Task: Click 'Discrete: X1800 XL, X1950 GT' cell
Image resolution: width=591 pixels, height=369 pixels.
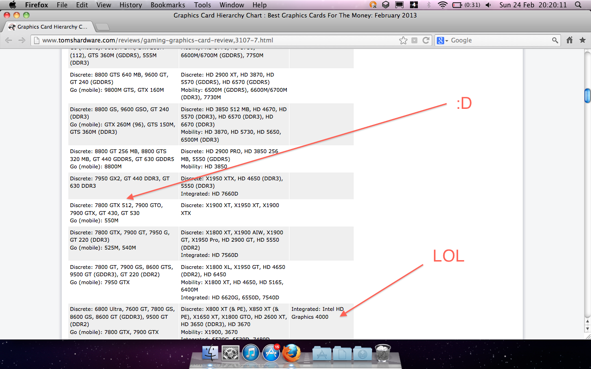Action: (234, 282)
